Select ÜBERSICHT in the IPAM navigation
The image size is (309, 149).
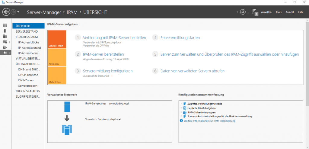tap(28, 26)
